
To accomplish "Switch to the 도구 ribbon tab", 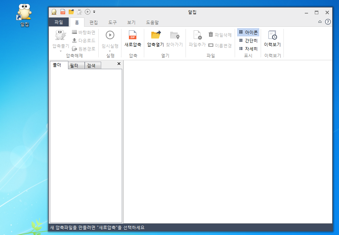I will (x=113, y=22).
